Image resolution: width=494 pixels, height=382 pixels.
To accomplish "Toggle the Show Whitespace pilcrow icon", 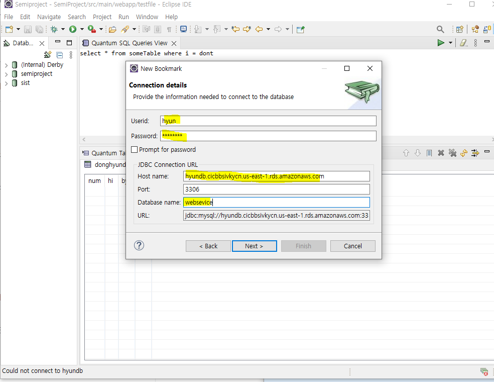I will pyautogui.click(x=169, y=29).
